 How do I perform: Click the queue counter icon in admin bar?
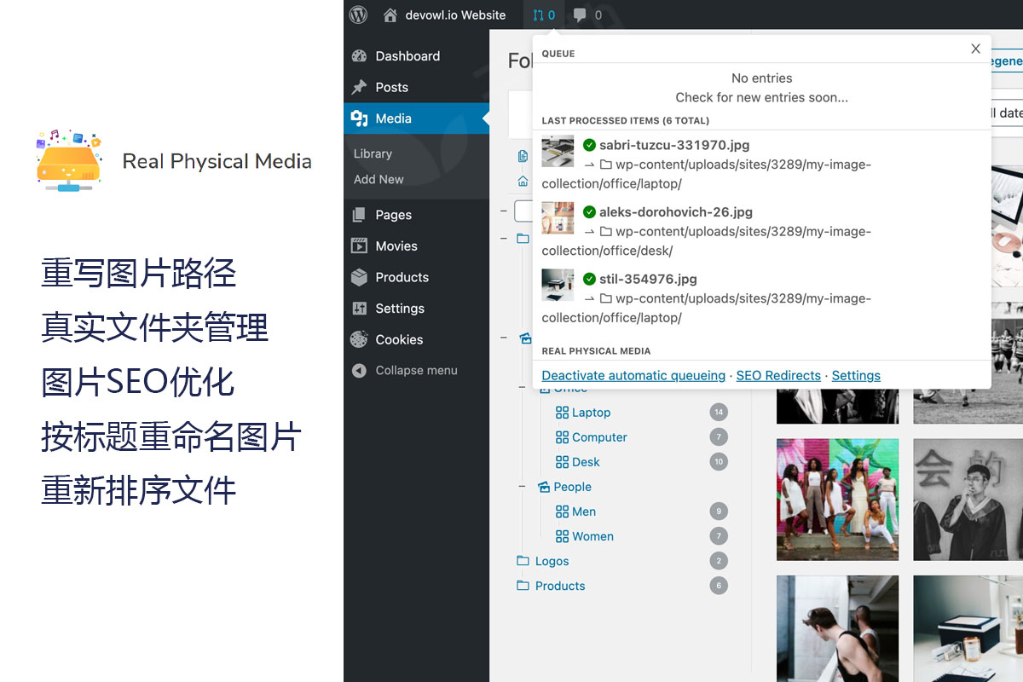click(544, 14)
